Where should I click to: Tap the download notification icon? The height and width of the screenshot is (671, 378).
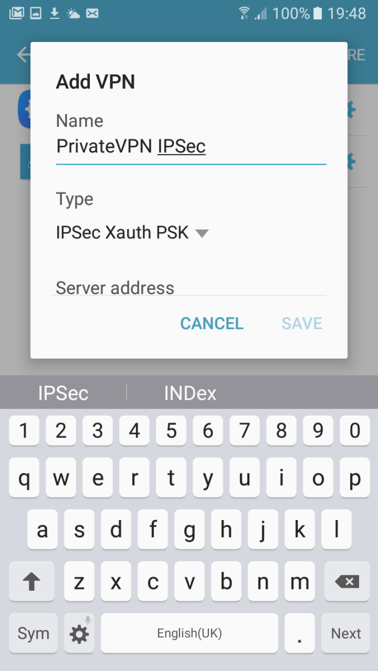tap(55, 13)
